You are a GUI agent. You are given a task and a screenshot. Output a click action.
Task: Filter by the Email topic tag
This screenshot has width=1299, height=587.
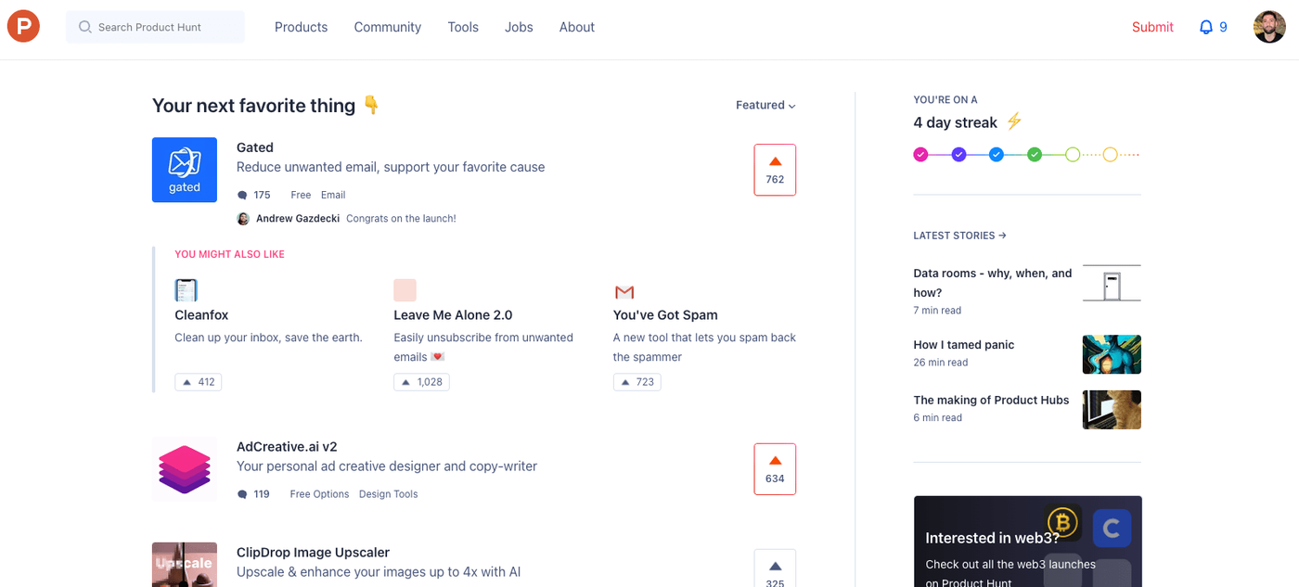pyautogui.click(x=333, y=196)
